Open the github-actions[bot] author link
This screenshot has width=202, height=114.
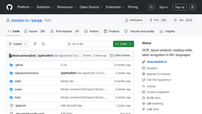click(x=23, y=56)
